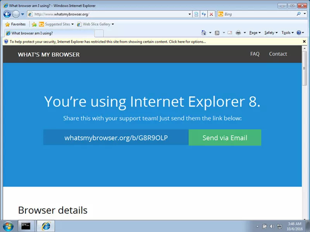Expand the address bar history dropdown

[x=189, y=14]
